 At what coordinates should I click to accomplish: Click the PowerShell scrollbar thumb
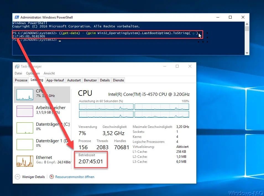(247, 29)
